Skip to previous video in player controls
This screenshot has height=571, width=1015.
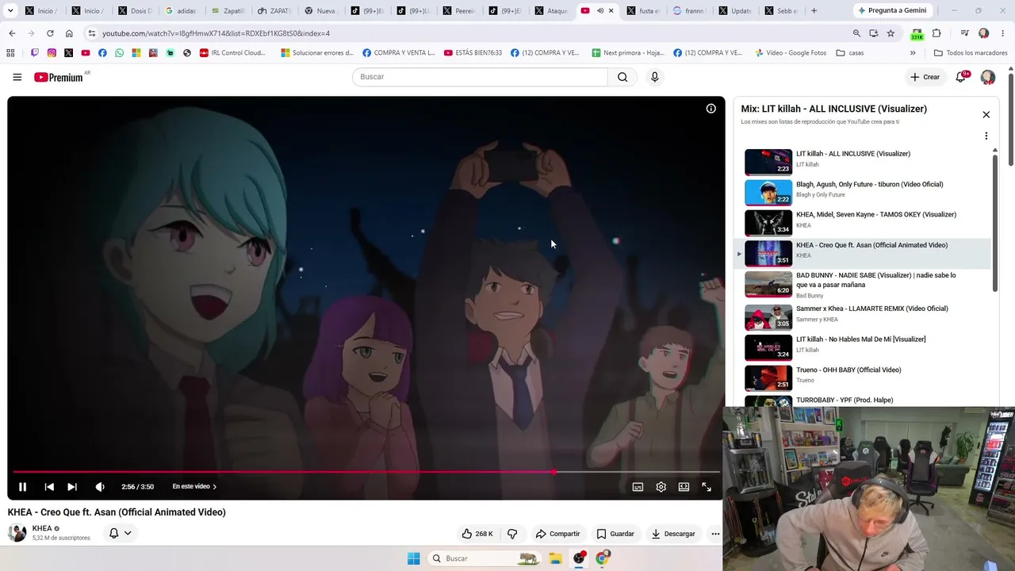tap(49, 487)
